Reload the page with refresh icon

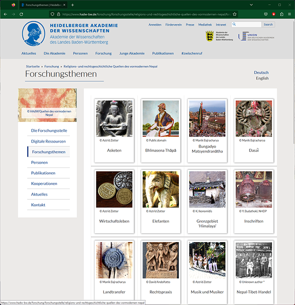22,14
